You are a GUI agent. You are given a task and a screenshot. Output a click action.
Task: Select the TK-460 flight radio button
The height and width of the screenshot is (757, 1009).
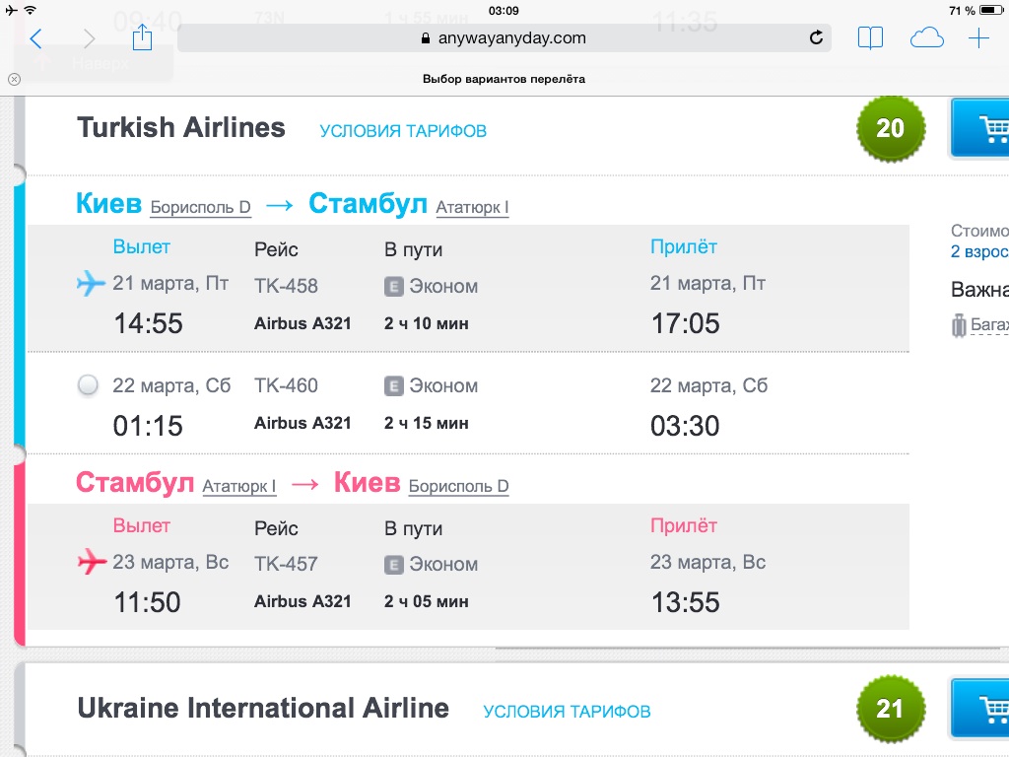pyautogui.click(x=88, y=385)
